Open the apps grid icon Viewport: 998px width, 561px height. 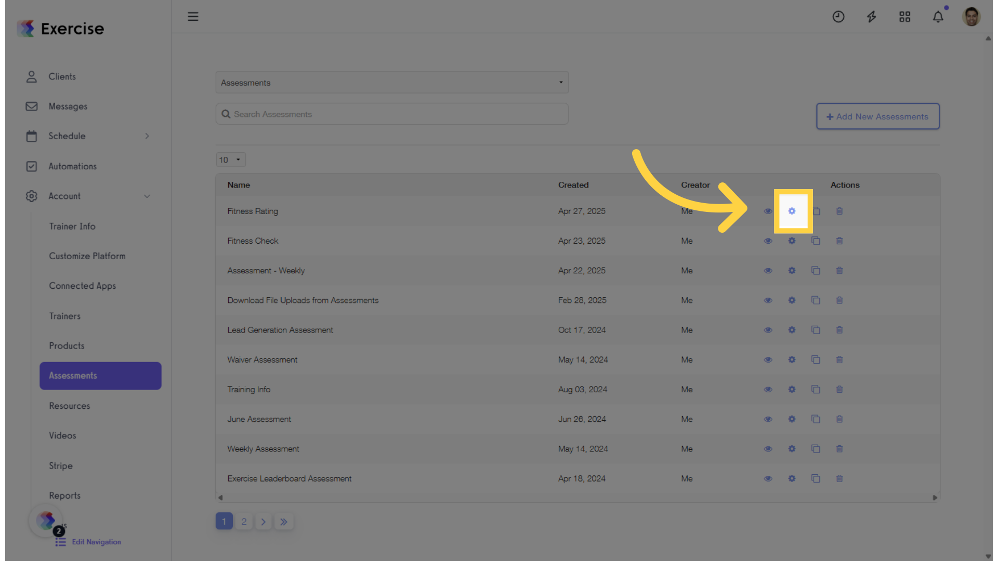pyautogui.click(x=905, y=17)
